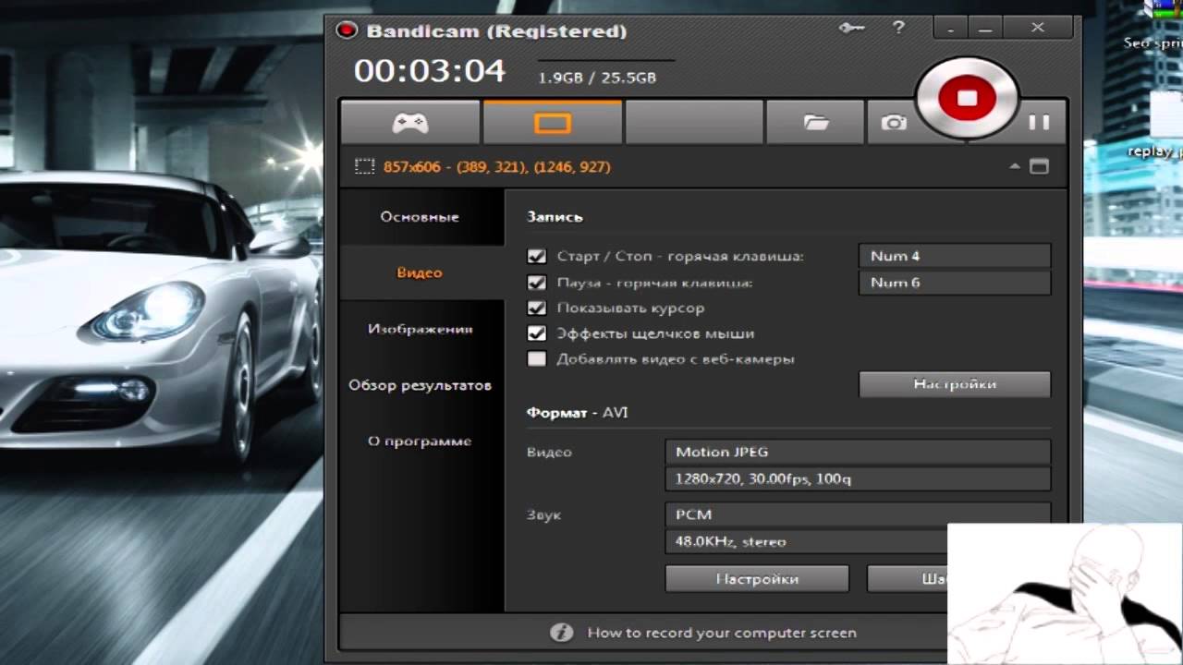Click Настройки button under Запись
This screenshot has height=665, width=1183.
955,384
